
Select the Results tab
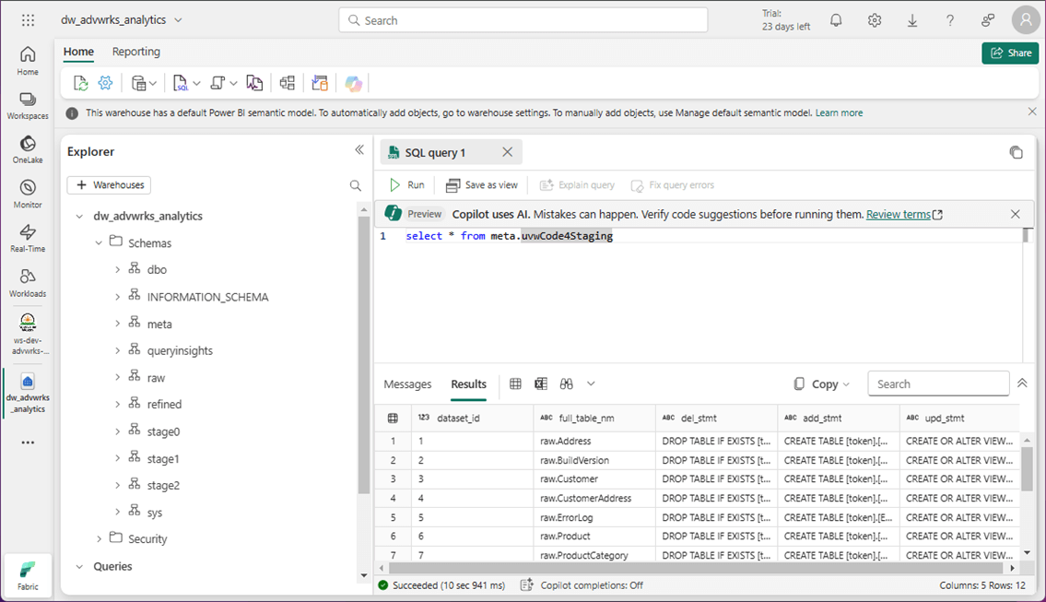[469, 384]
